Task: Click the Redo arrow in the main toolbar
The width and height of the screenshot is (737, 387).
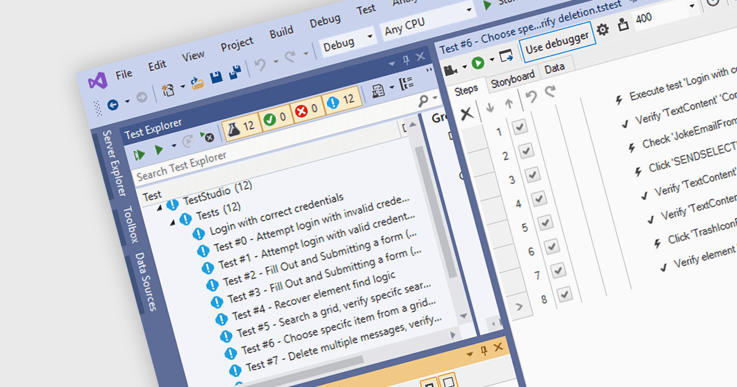Action: [291, 56]
